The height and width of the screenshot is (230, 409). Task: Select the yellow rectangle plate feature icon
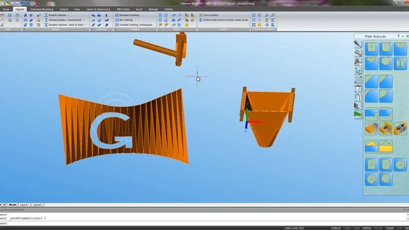(386, 146)
